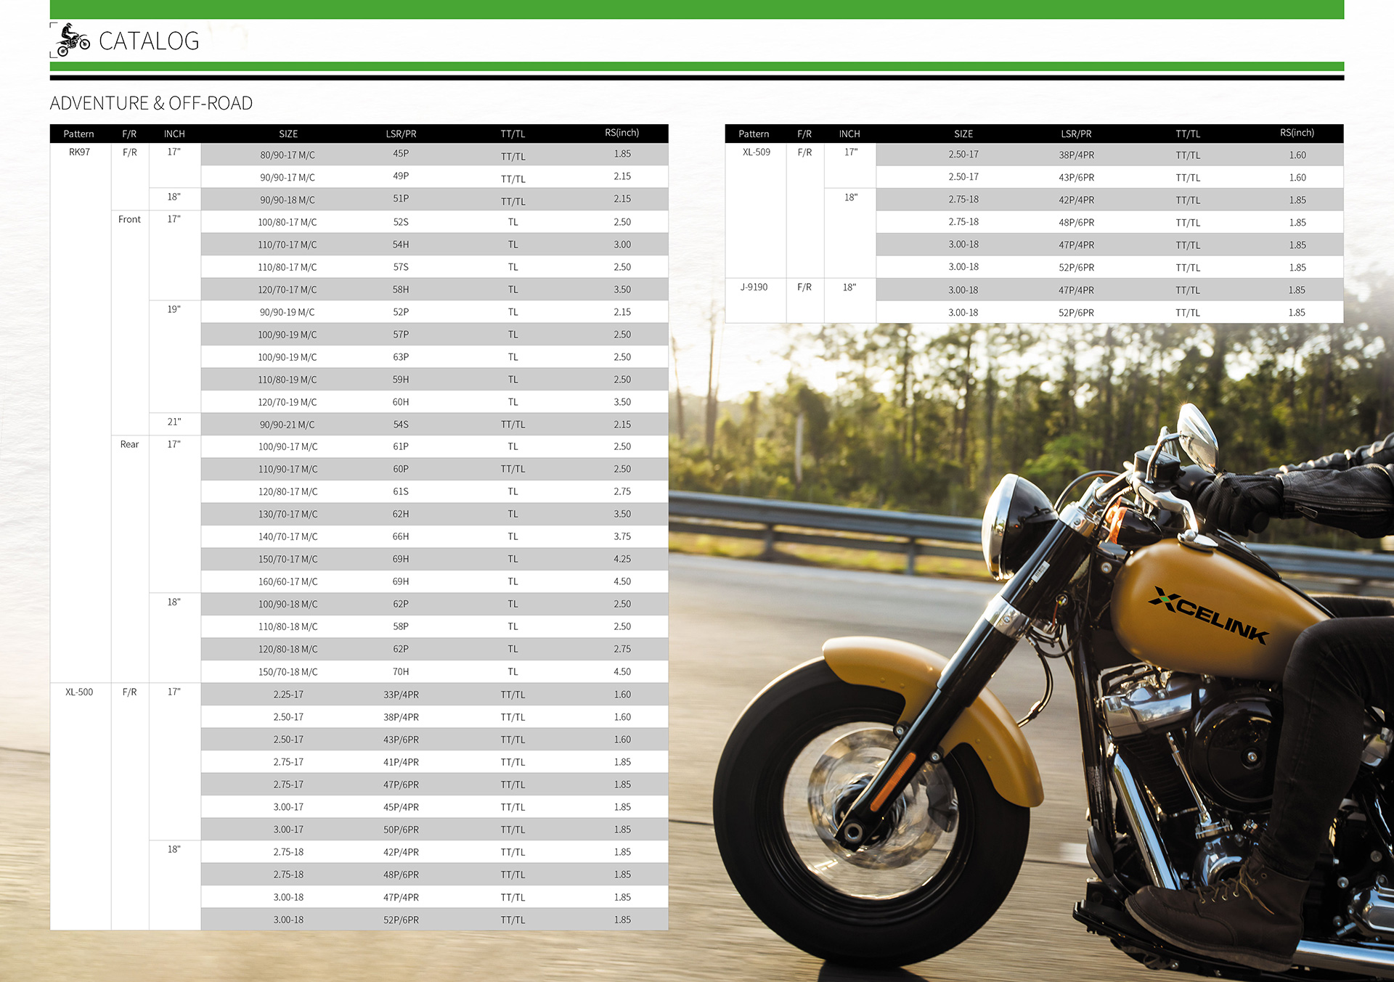Image resolution: width=1394 pixels, height=982 pixels.
Task: Click the 21" inch cell
Action: (174, 422)
